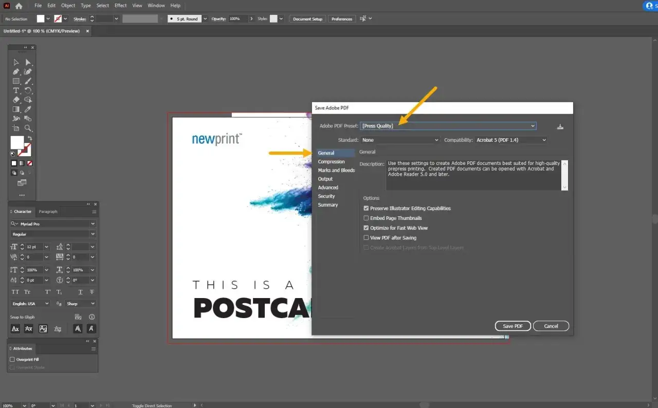The image size is (658, 408).
Task: Go to Illustrator Home screen
Action: click(19, 6)
